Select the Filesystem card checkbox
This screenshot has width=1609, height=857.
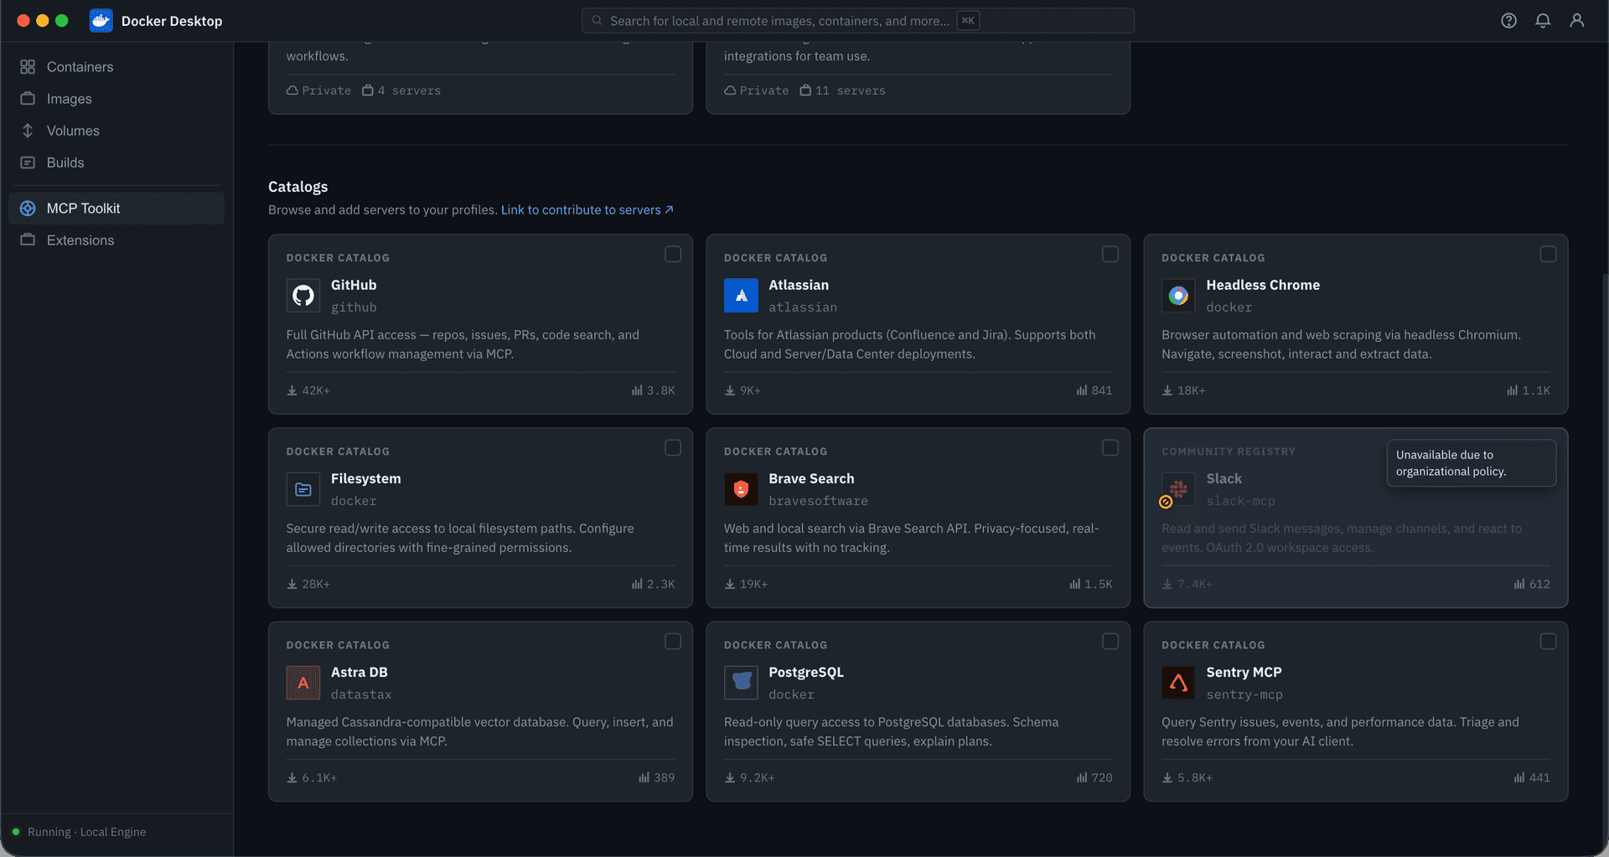click(673, 447)
